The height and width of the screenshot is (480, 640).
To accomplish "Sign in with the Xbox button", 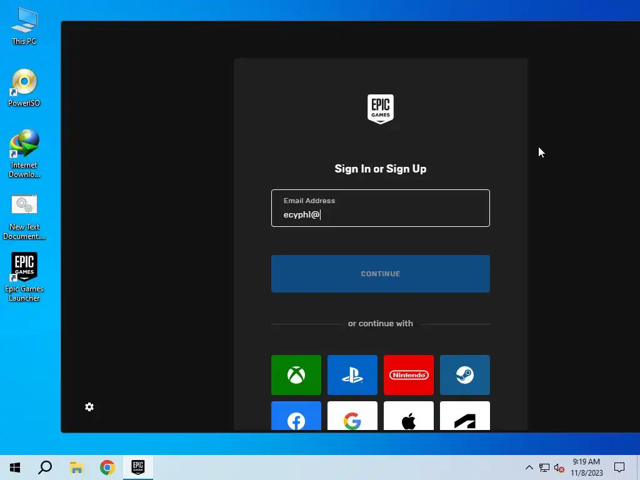I will click(296, 375).
